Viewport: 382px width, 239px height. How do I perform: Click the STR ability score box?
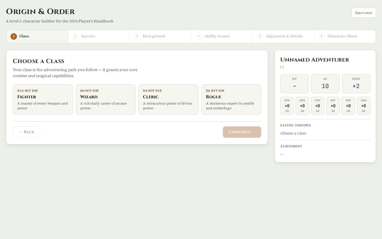click(x=287, y=106)
